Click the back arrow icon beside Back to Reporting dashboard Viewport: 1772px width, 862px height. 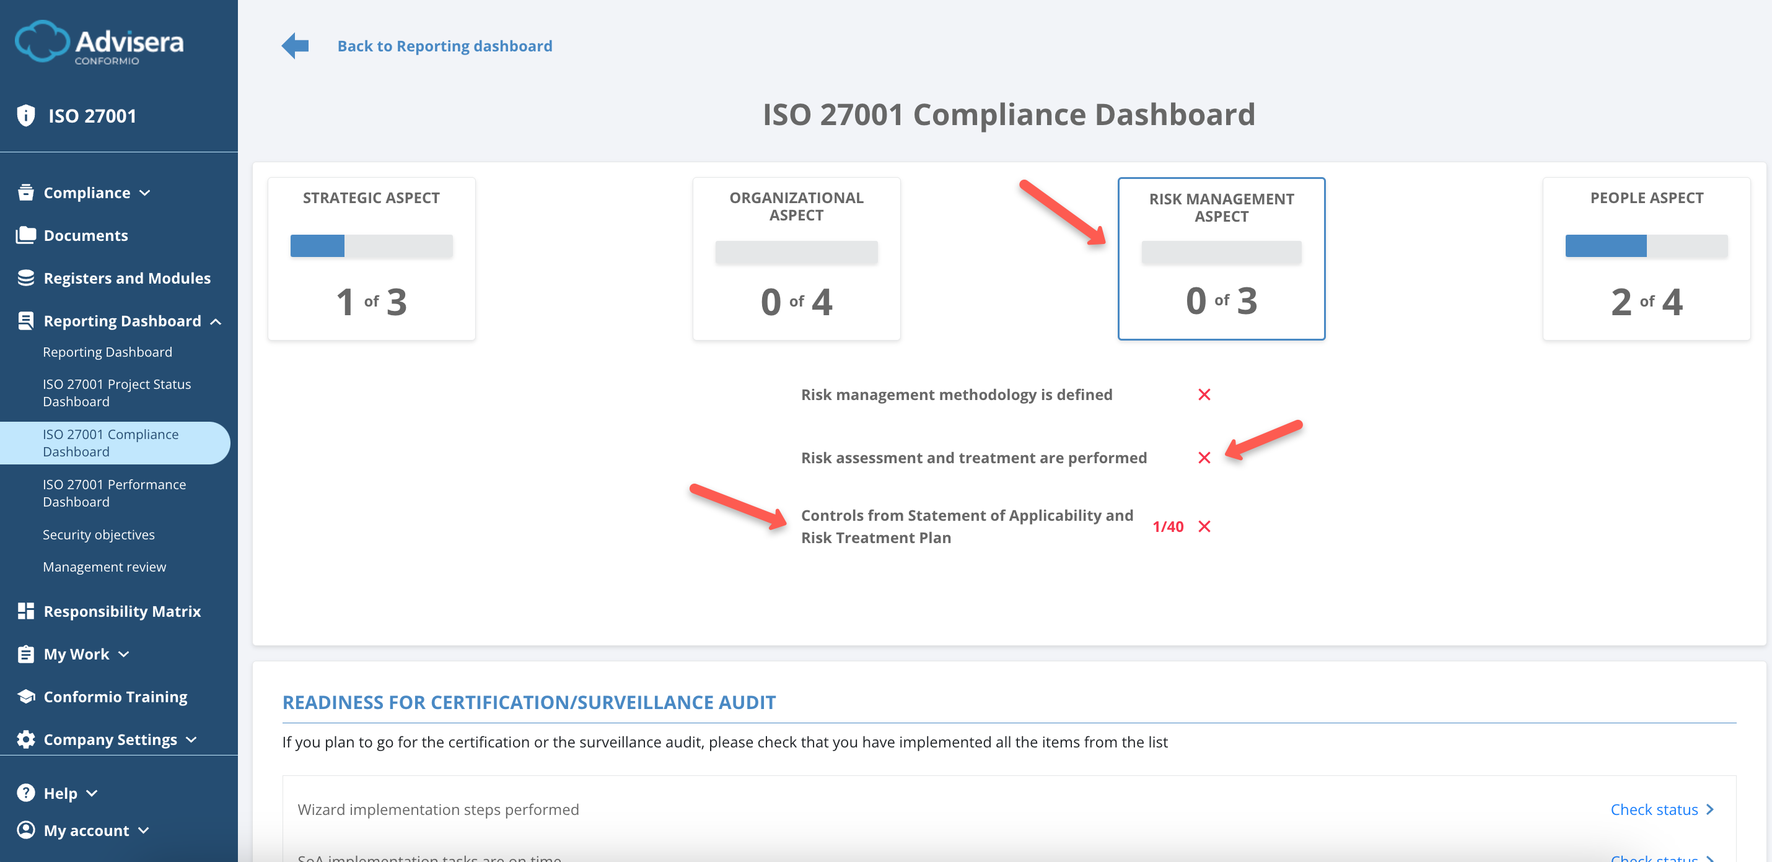(x=294, y=45)
